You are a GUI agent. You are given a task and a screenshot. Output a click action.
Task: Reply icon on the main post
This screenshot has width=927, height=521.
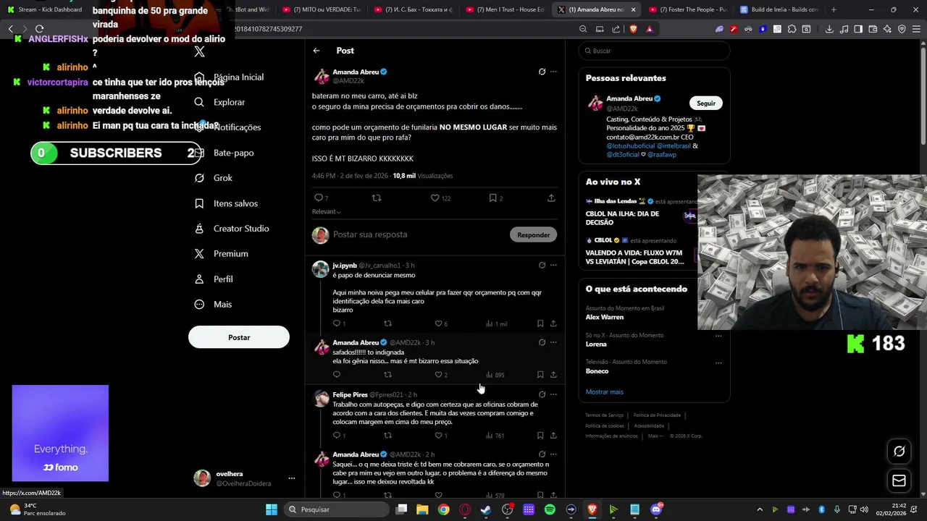318,198
